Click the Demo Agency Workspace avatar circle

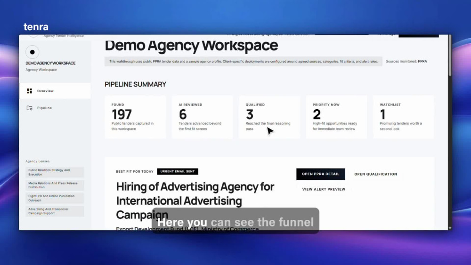[x=32, y=52]
